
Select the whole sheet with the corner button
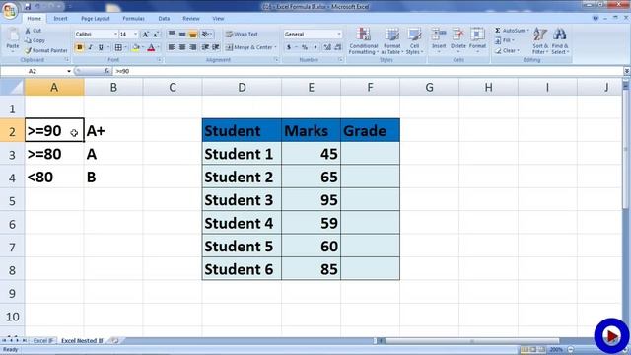12,88
